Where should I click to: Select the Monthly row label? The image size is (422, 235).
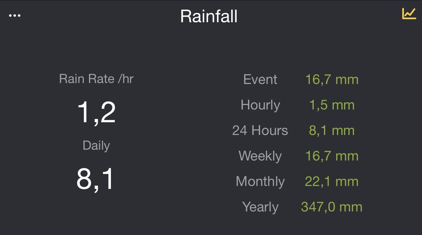click(260, 181)
